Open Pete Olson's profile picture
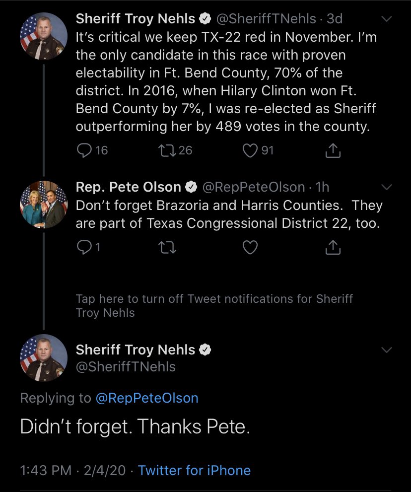 44,204
